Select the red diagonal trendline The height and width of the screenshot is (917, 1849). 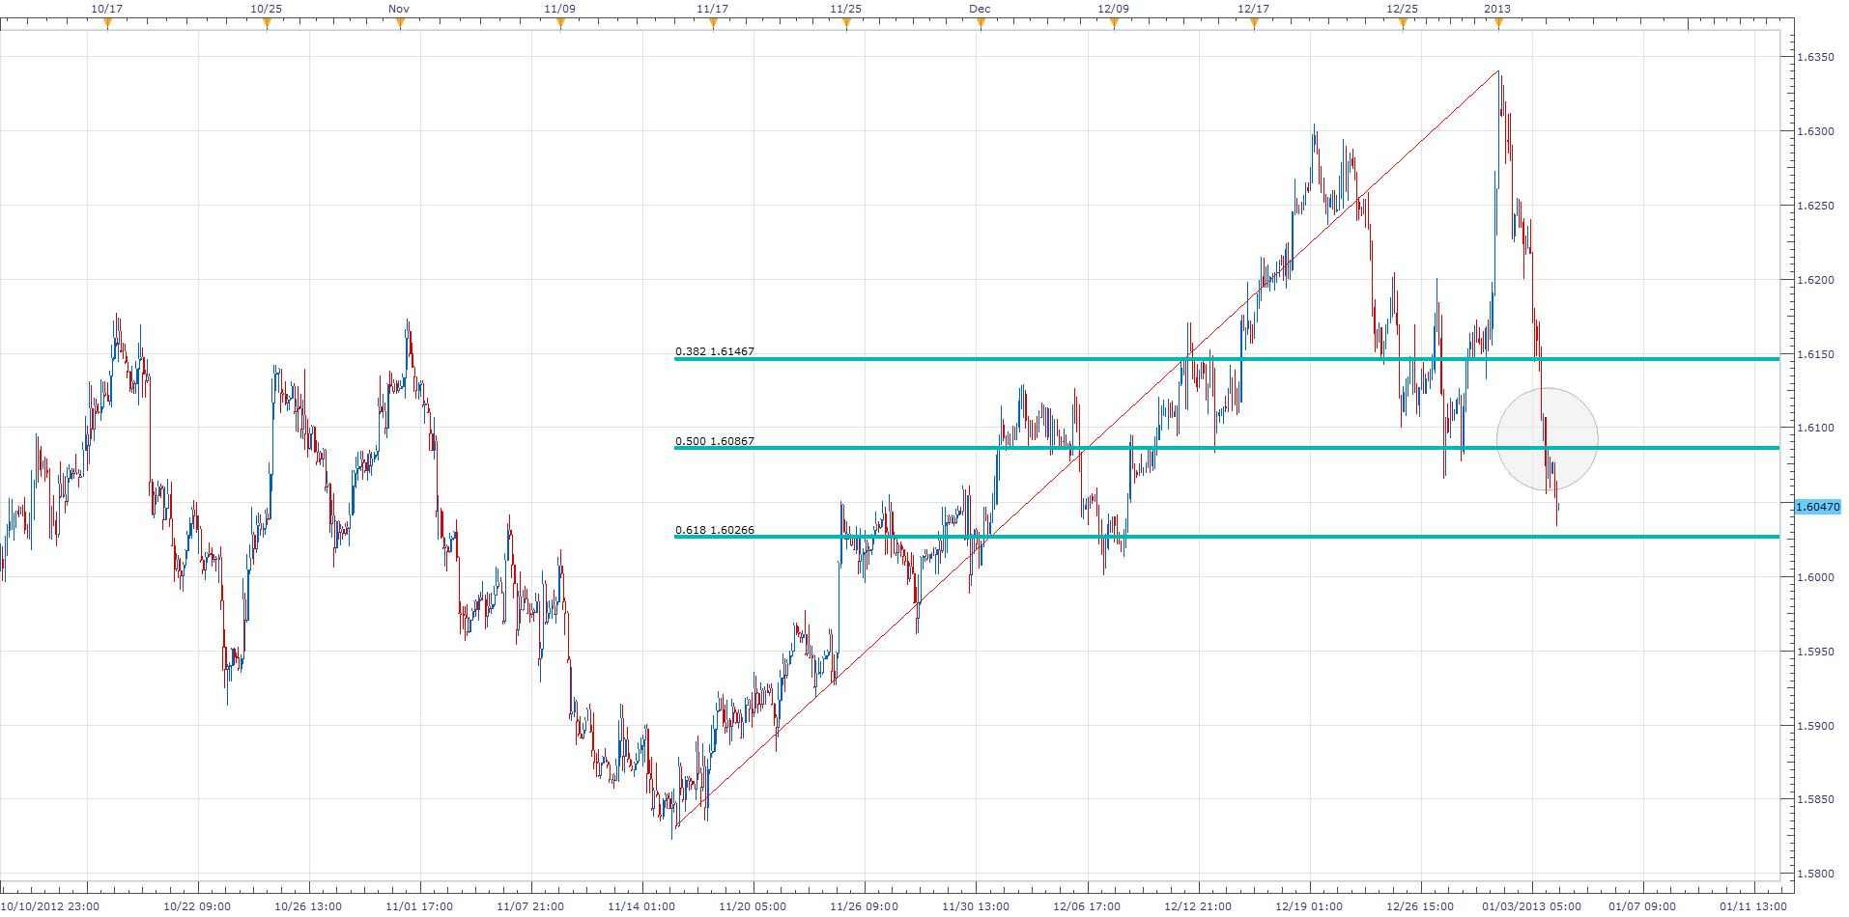1087,448
